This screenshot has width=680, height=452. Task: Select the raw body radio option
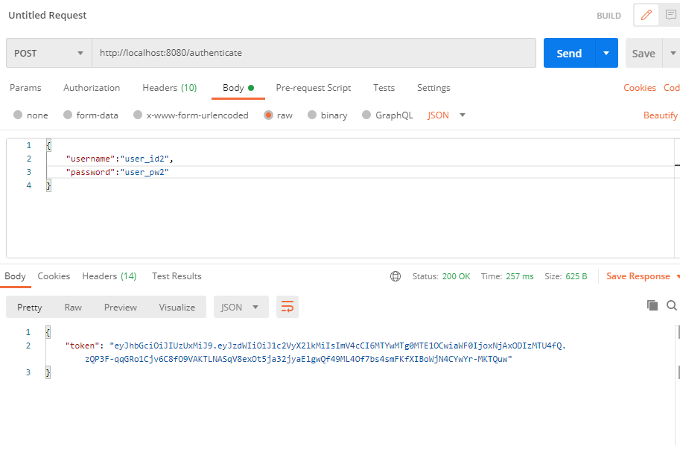[x=268, y=115]
